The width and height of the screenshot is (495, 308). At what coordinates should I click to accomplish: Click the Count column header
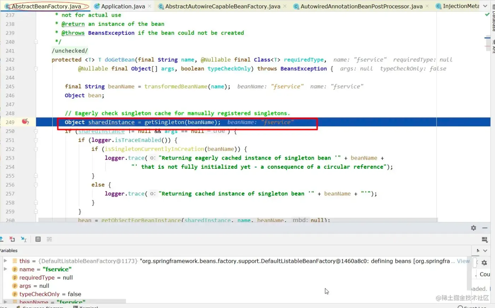click(484, 274)
